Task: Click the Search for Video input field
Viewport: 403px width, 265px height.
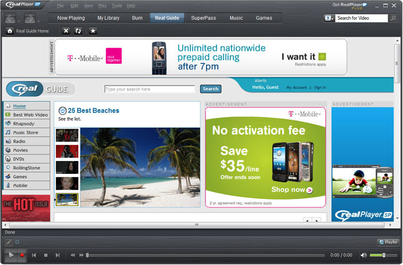Action: pyautogui.click(x=361, y=18)
